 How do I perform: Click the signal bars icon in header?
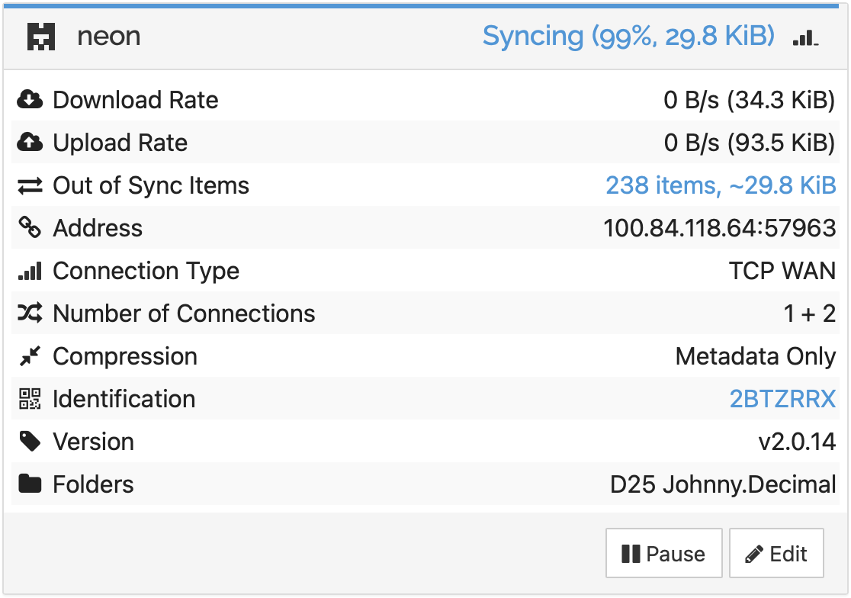(805, 37)
